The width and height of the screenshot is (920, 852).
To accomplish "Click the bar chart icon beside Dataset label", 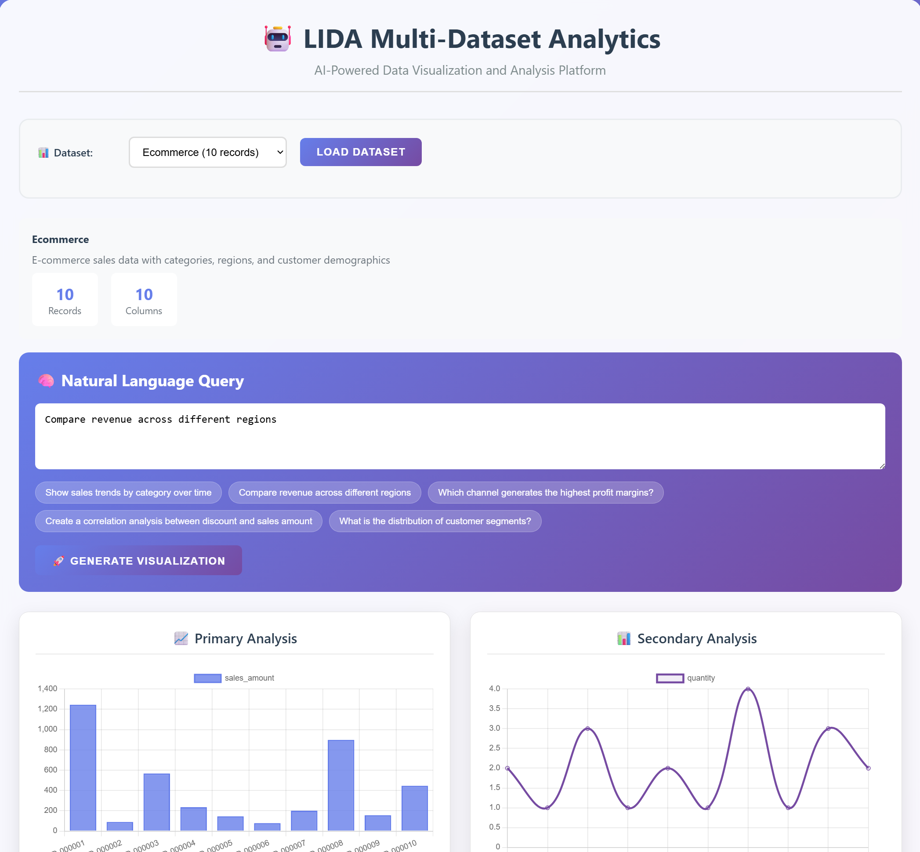I will 43,152.
